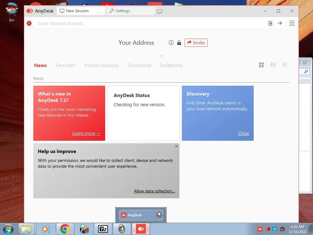The width and height of the screenshot is (313, 235).
Task: Dismiss the Help us improve card
Action: pyautogui.click(x=176, y=146)
